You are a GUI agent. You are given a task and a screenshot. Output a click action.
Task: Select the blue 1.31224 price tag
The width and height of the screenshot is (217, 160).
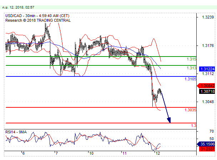(x=207, y=69)
